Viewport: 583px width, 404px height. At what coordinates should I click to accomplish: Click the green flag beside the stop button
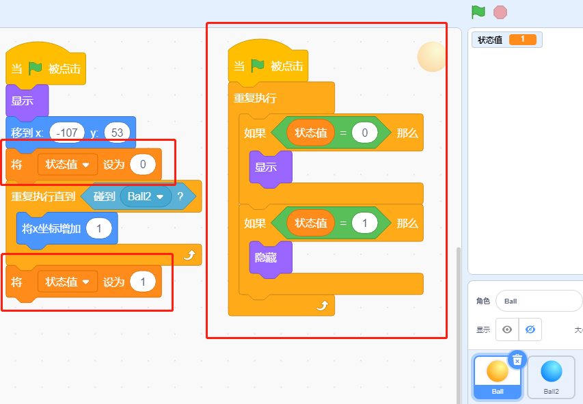[478, 12]
